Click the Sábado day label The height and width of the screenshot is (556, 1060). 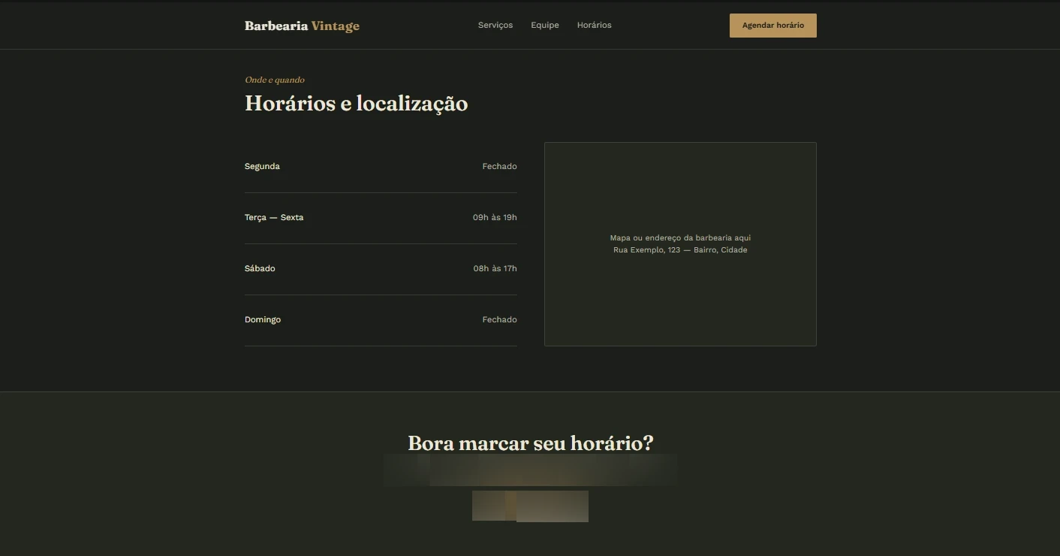pos(260,268)
